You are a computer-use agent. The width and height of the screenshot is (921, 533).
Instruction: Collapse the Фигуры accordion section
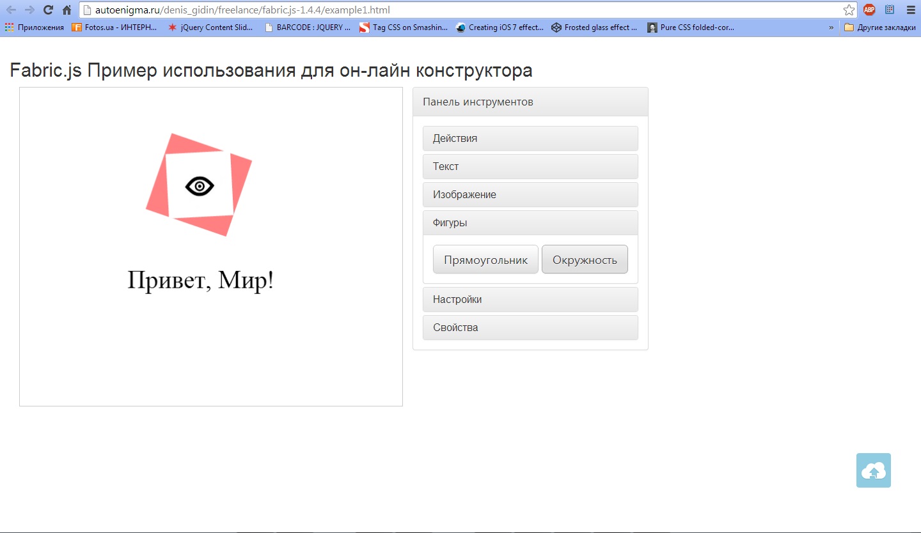(530, 222)
